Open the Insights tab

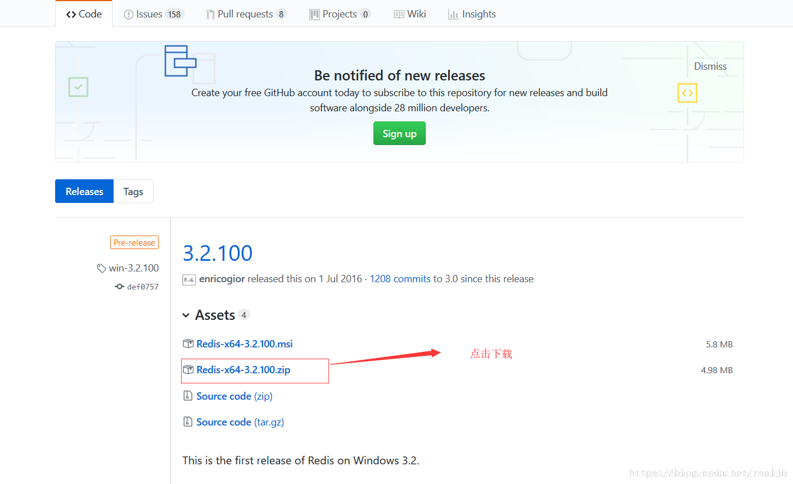[x=472, y=14]
